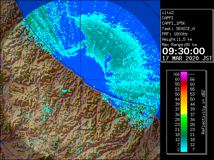Viewport: 214px width, 160px height.
Task: Pick the magenta swatch beside '>66'
Action: tap(184, 74)
